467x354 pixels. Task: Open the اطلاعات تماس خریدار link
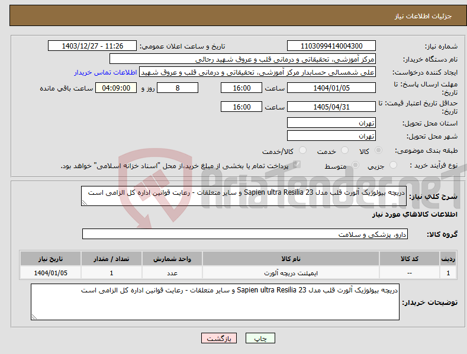pos(105,72)
